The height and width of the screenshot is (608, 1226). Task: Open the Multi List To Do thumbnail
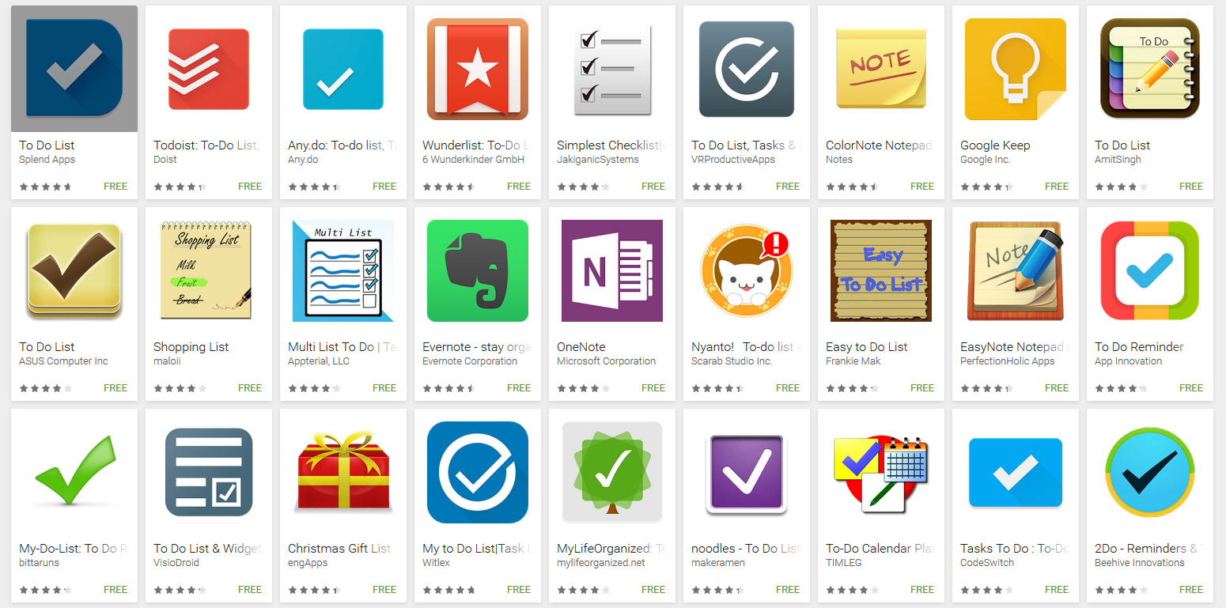(x=343, y=270)
